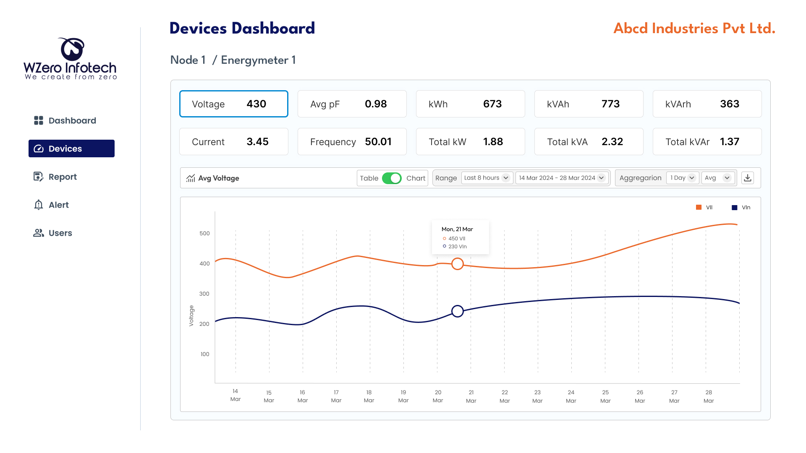Select the Total kW card
The image size is (806, 453).
tap(471, 141)
